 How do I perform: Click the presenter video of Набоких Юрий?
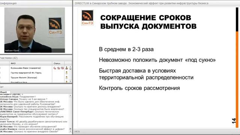[x=34, y=30]
